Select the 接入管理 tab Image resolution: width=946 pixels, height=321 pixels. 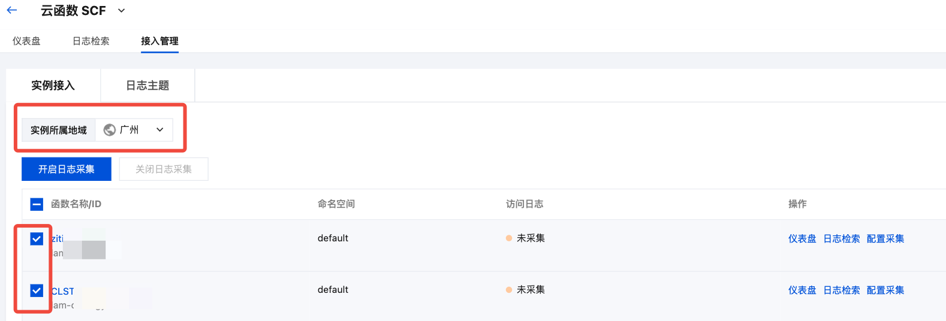tap(159, 41)
